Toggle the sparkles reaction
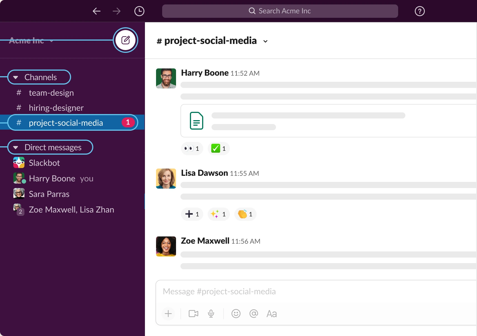Screen dimensions: 477x336 click(x=219, y=214)
